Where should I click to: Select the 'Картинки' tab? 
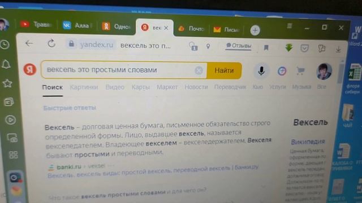(84, 87)
